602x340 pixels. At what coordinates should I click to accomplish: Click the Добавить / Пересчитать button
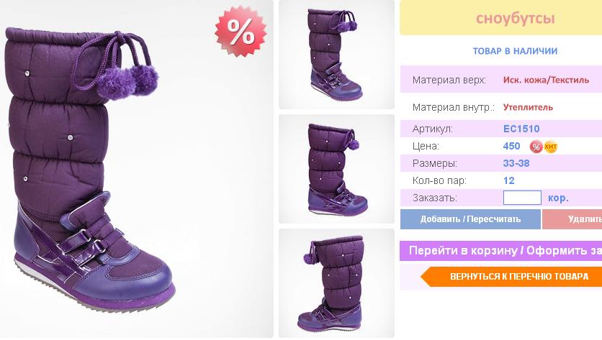pyautogui.click(x=470, y=219)
